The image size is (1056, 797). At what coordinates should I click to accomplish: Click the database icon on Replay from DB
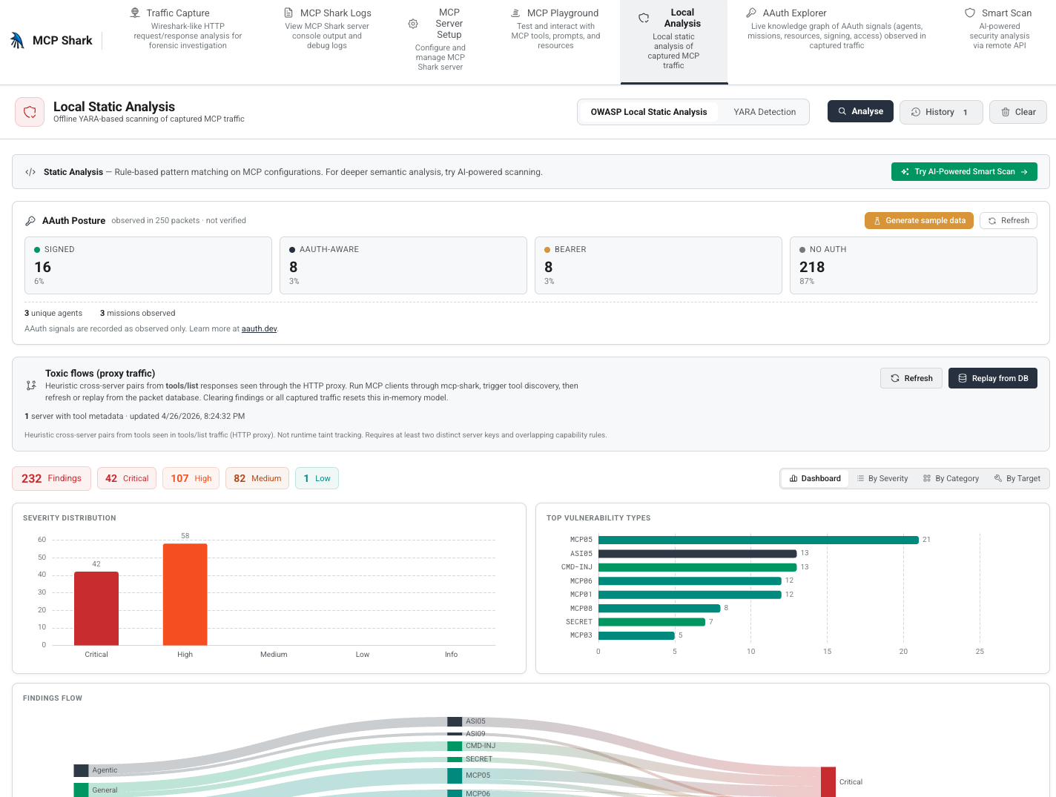tap(963, 378)
